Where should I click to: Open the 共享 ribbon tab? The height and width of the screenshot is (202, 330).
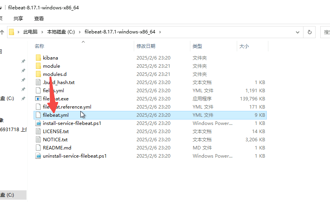[x=18, y=18]
